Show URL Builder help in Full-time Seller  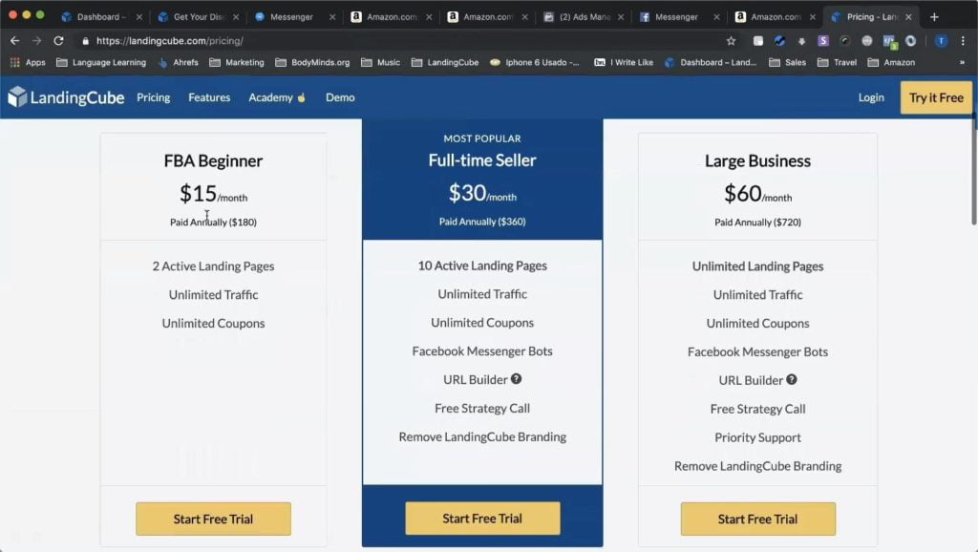click(517, 378)
